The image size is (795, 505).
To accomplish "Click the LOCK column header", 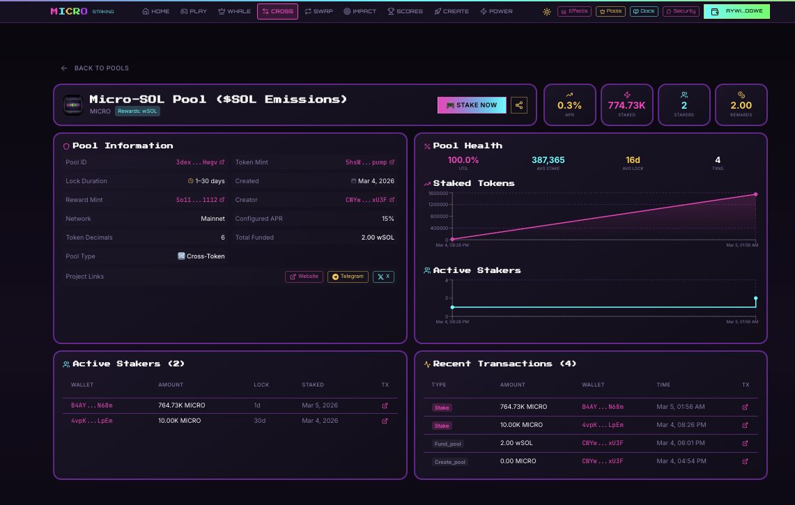I will (x=261, y=384).
